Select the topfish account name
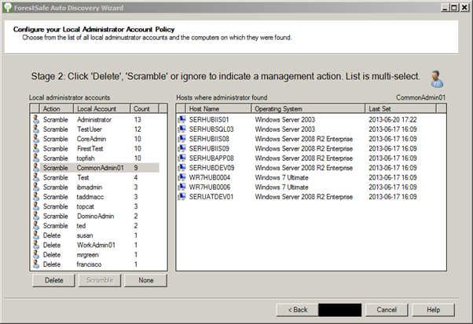 click(86, 158)
